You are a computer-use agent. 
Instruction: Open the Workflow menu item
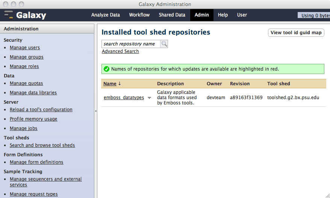tap(139, 15)
